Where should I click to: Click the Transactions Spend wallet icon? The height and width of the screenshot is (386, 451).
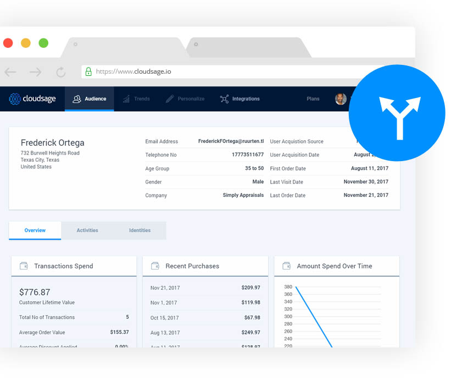click(24, 266)
